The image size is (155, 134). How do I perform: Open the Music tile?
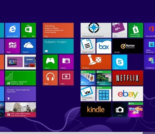point(50,78)
